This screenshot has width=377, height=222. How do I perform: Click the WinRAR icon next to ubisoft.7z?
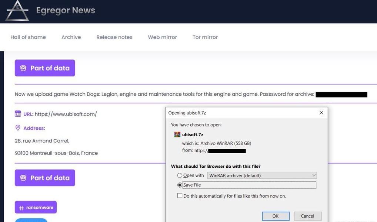(177, 134)
